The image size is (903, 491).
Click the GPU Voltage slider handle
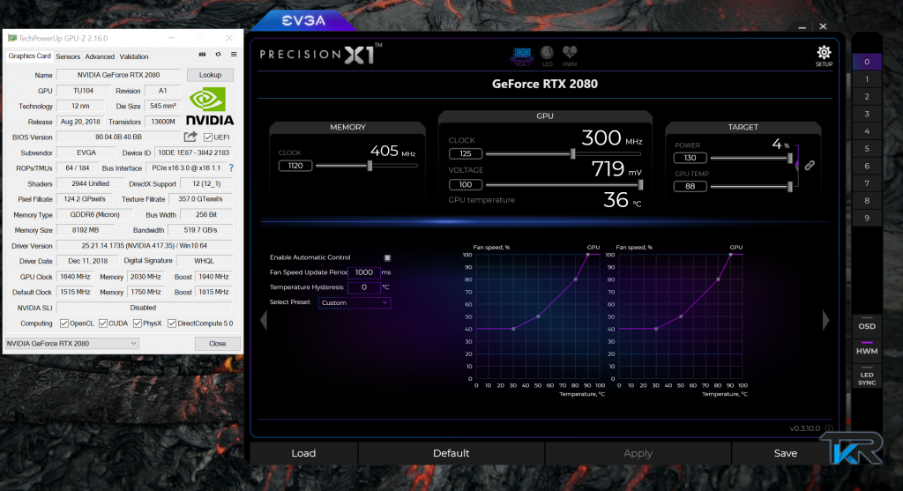point(640,185)
